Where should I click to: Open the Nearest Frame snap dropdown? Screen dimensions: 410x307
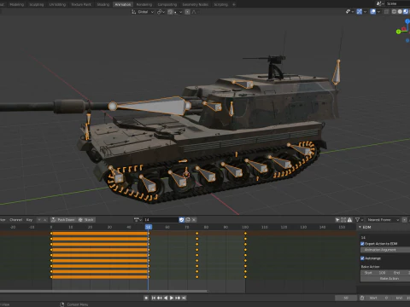coord(383,220)
